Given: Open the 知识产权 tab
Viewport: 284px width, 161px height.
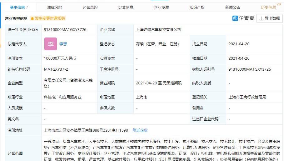Looking at the screenshot, I should 197,8.
